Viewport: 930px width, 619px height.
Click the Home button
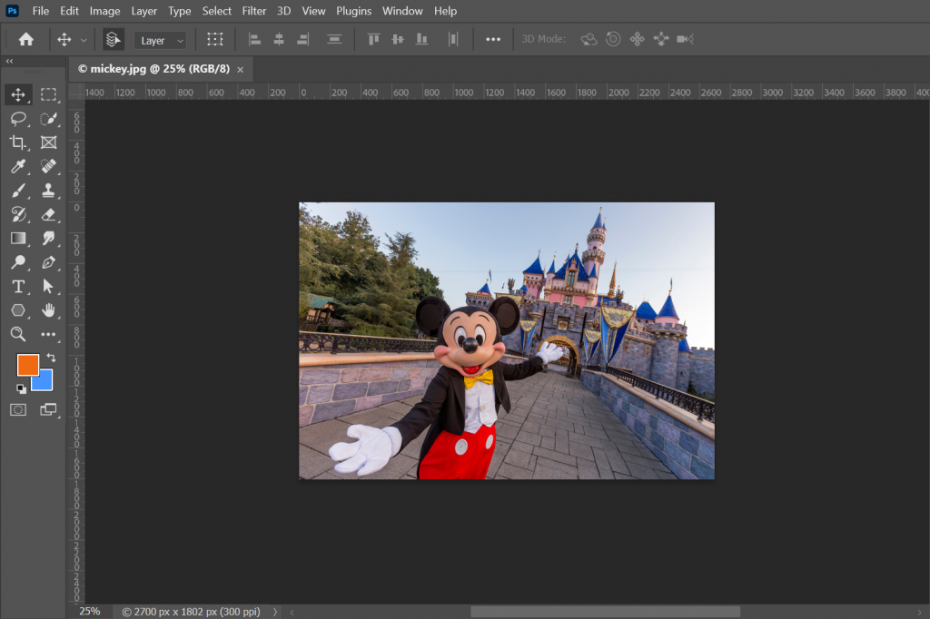pyautogui.click(x=26, y=40)
